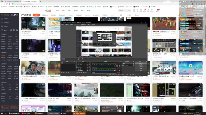Add a new source in OBS Sources panel
This screenshot has width=206, height=115.
[x=77, y=73]
